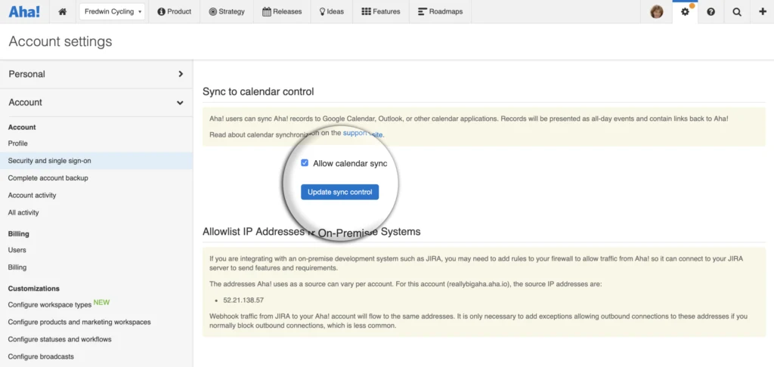Open Complete account backup
Screen dimensions: 774x367
click(x=48, y=178)
